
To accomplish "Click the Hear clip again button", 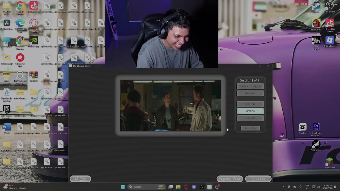I will pos(250,86).
